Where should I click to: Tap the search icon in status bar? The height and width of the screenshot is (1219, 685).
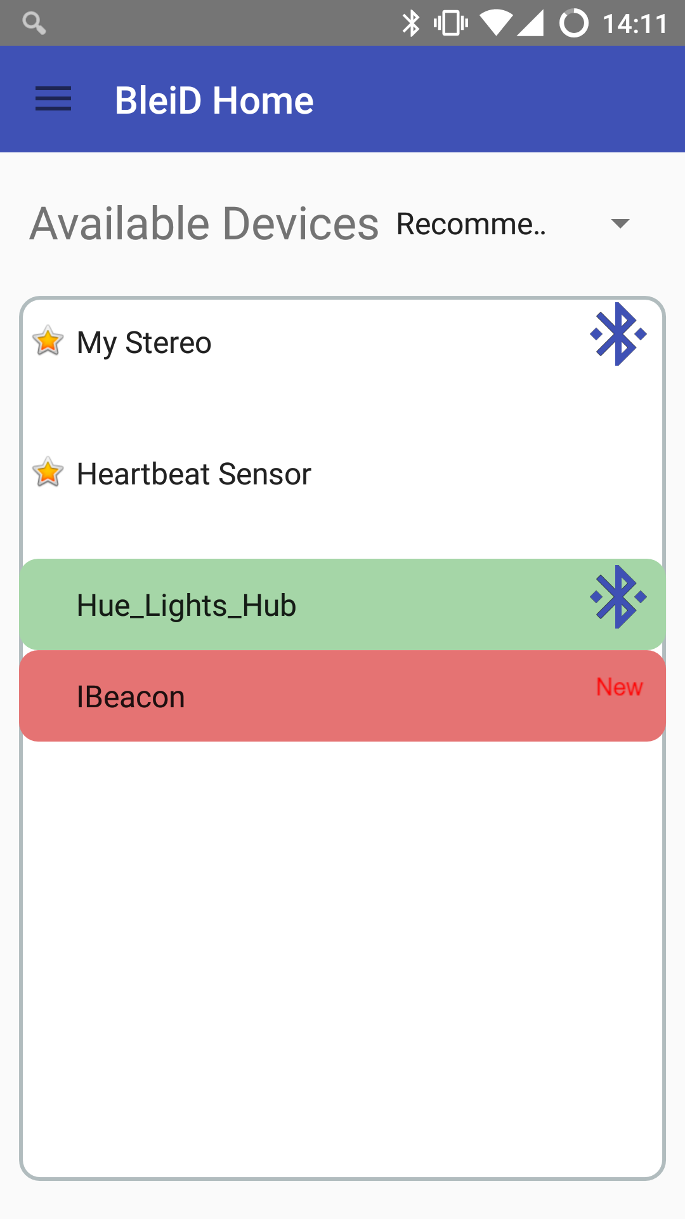tap(34, 23)
